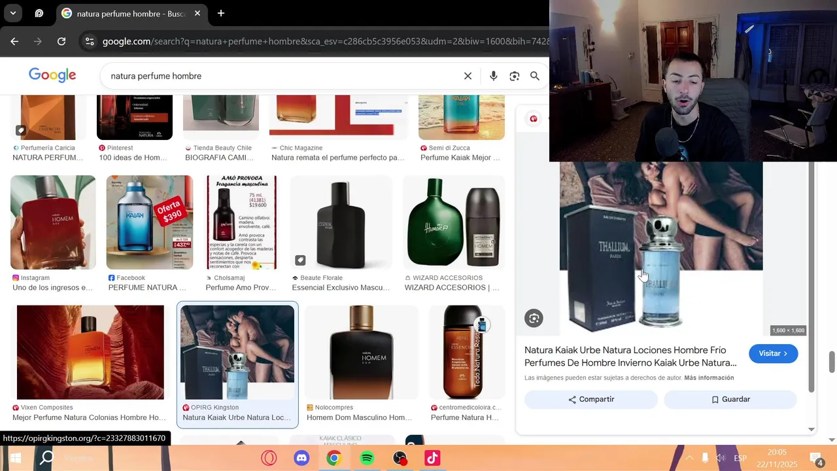Screen dimensions: 837x471
Task: Click the OPIRG source icon in preview header
Action: [x=534, y=118]
